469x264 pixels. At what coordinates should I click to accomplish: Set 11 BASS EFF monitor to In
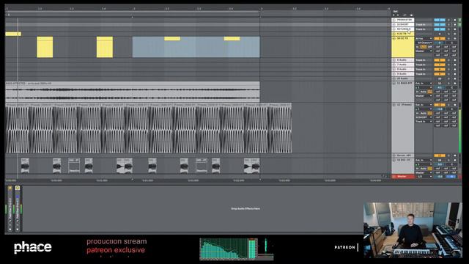tap(417, 92)
